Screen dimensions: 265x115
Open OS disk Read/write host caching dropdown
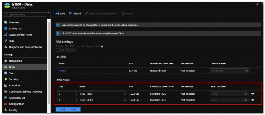[x=230, y=71]
